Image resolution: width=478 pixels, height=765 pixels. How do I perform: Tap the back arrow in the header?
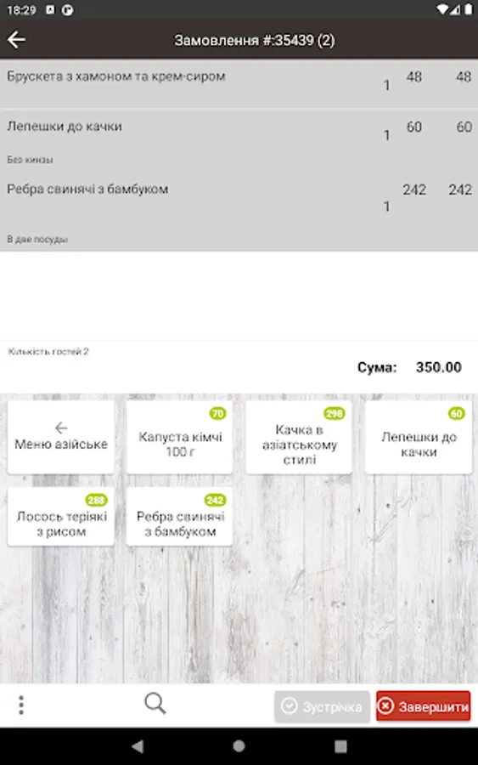(17, 39)
